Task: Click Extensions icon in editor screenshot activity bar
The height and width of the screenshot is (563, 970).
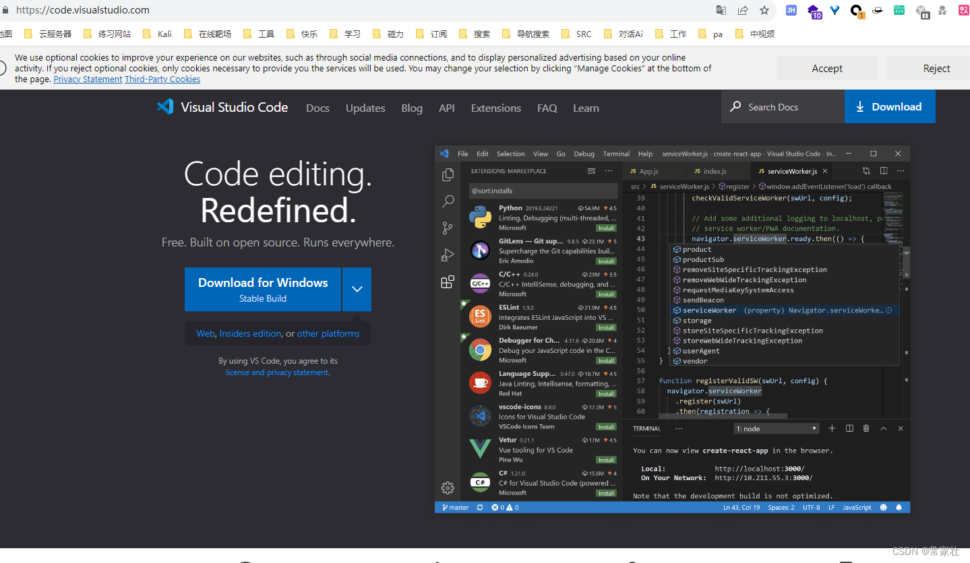Action: point(448,282)
